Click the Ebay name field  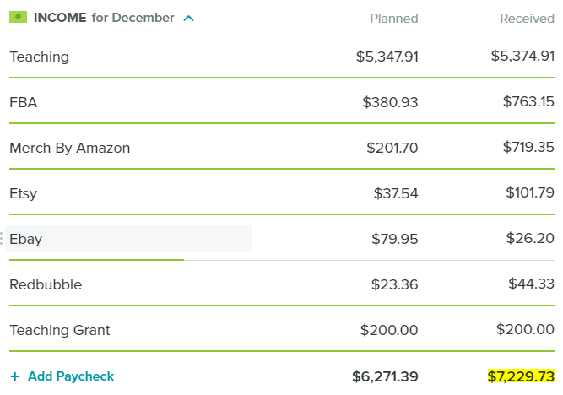(128, 239)
